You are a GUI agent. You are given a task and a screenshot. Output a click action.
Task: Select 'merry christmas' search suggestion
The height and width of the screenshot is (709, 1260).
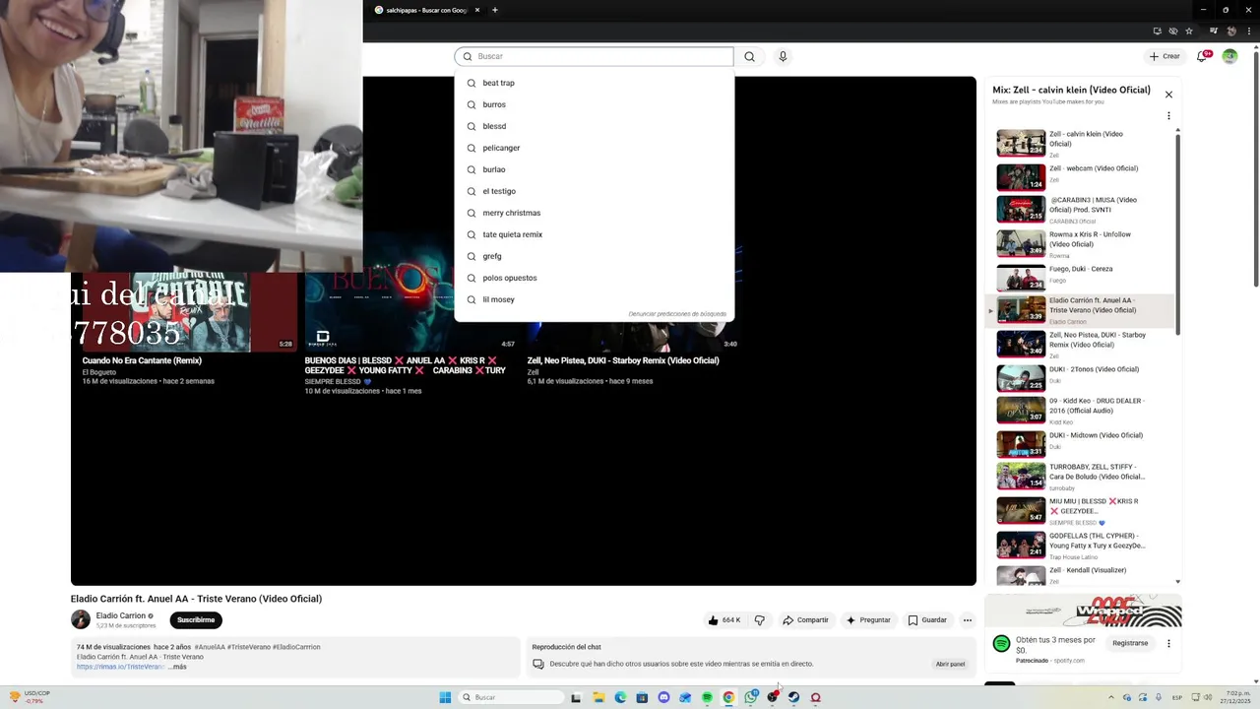[594, 213]
